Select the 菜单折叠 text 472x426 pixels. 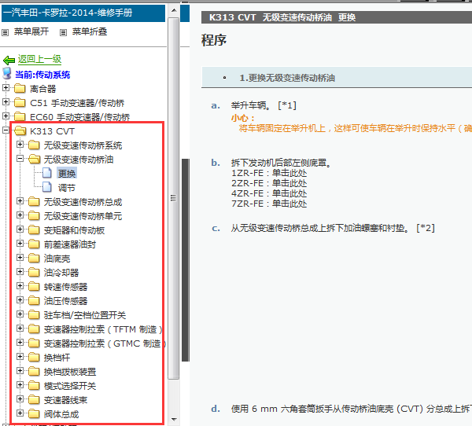click(90, 31)
